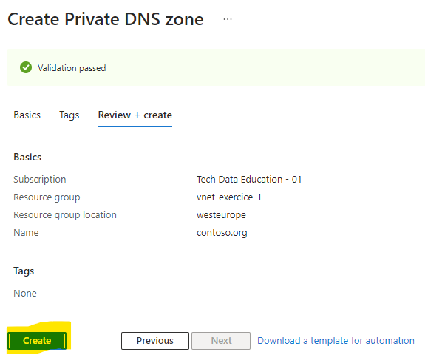Image resolution: width=425 pixels, height=355 pixels.
Task: Go back with the Previous button
Action: (155, 341)
